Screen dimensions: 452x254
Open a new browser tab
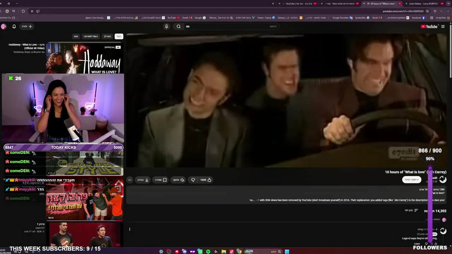pos(273,4)
